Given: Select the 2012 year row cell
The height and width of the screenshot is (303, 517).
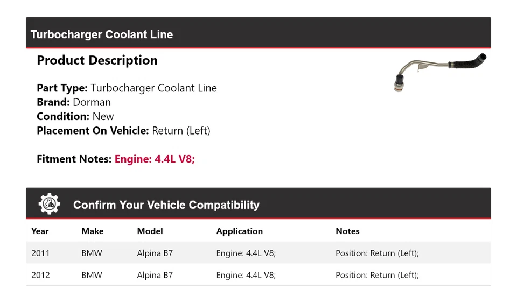Looking at the screenshot, I should point(40,275).
